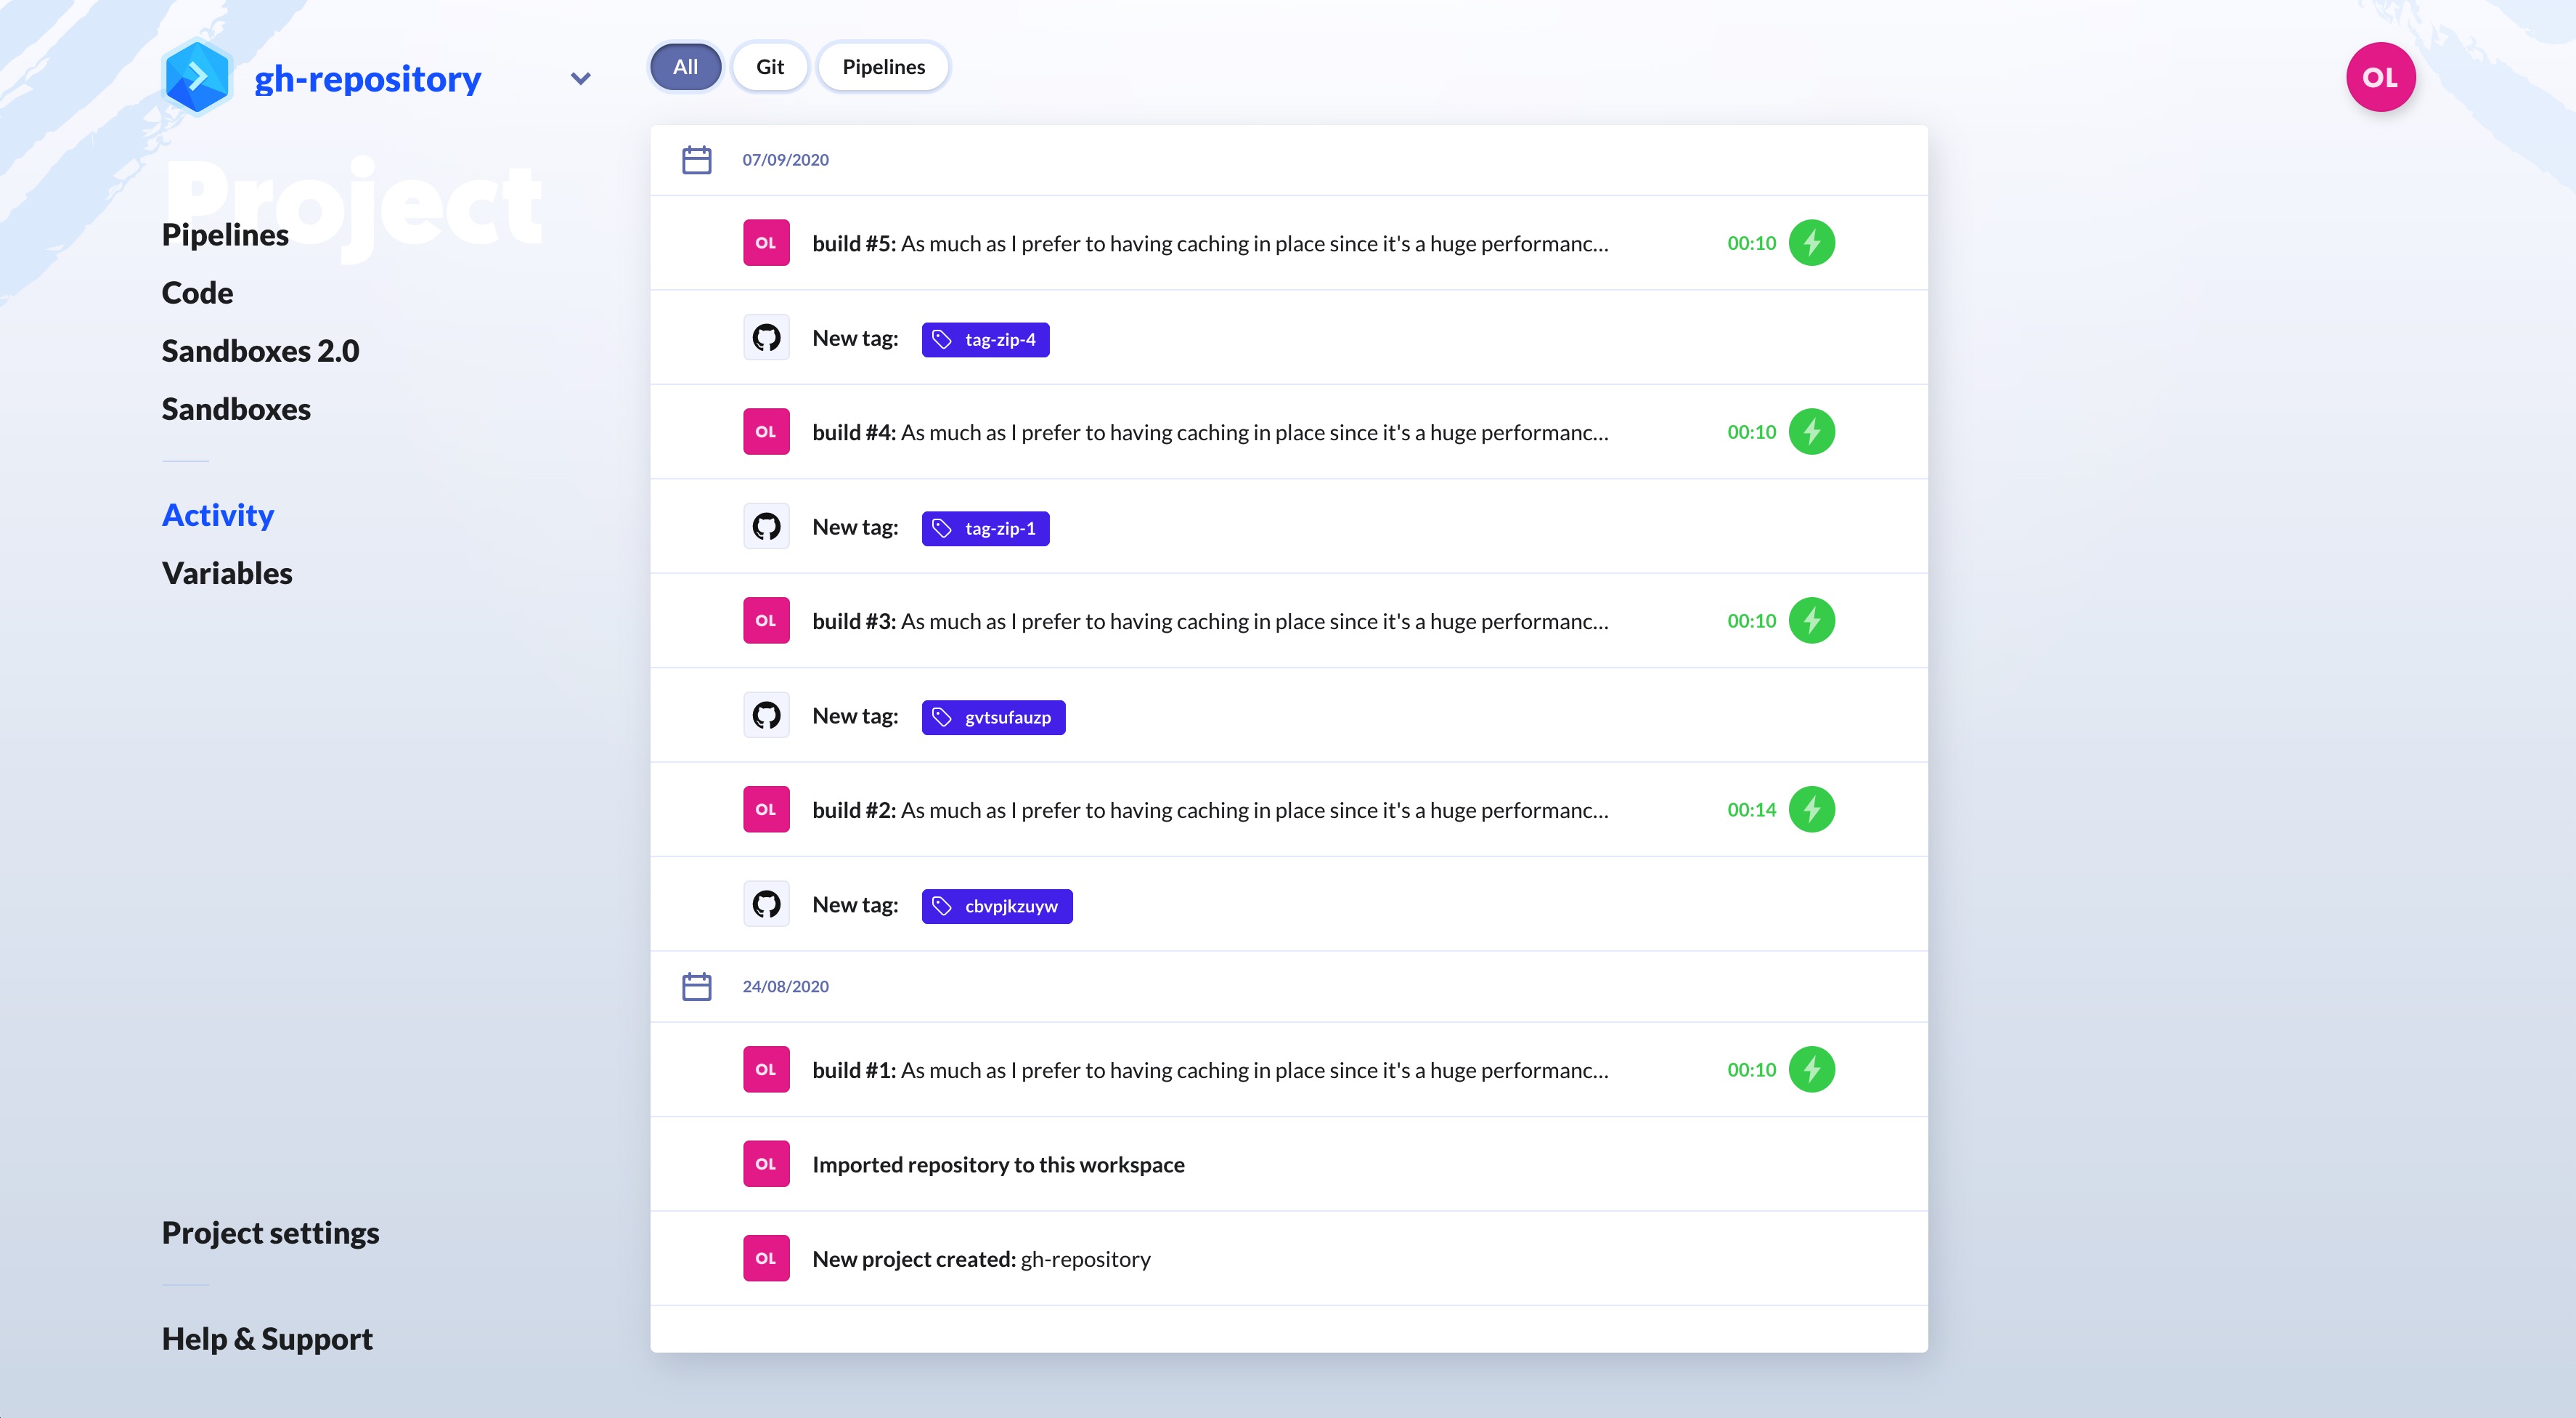Image resolution: width=2576 pixels, height=1418 pixels.
Task: Go to Pipelines in the sidebar
Action: 225,234
